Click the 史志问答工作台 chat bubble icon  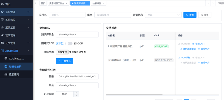[x=6, y=59]
